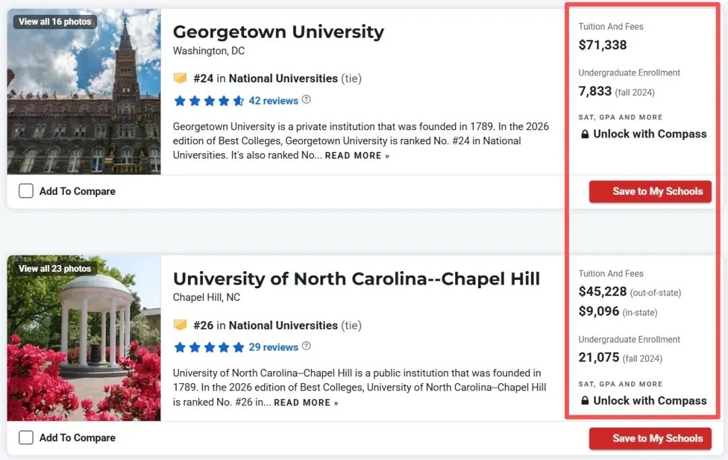This screenshot has width=728, height=460.
Task: Check Add To Compare for Georgetown University
Action: [26, 191]
